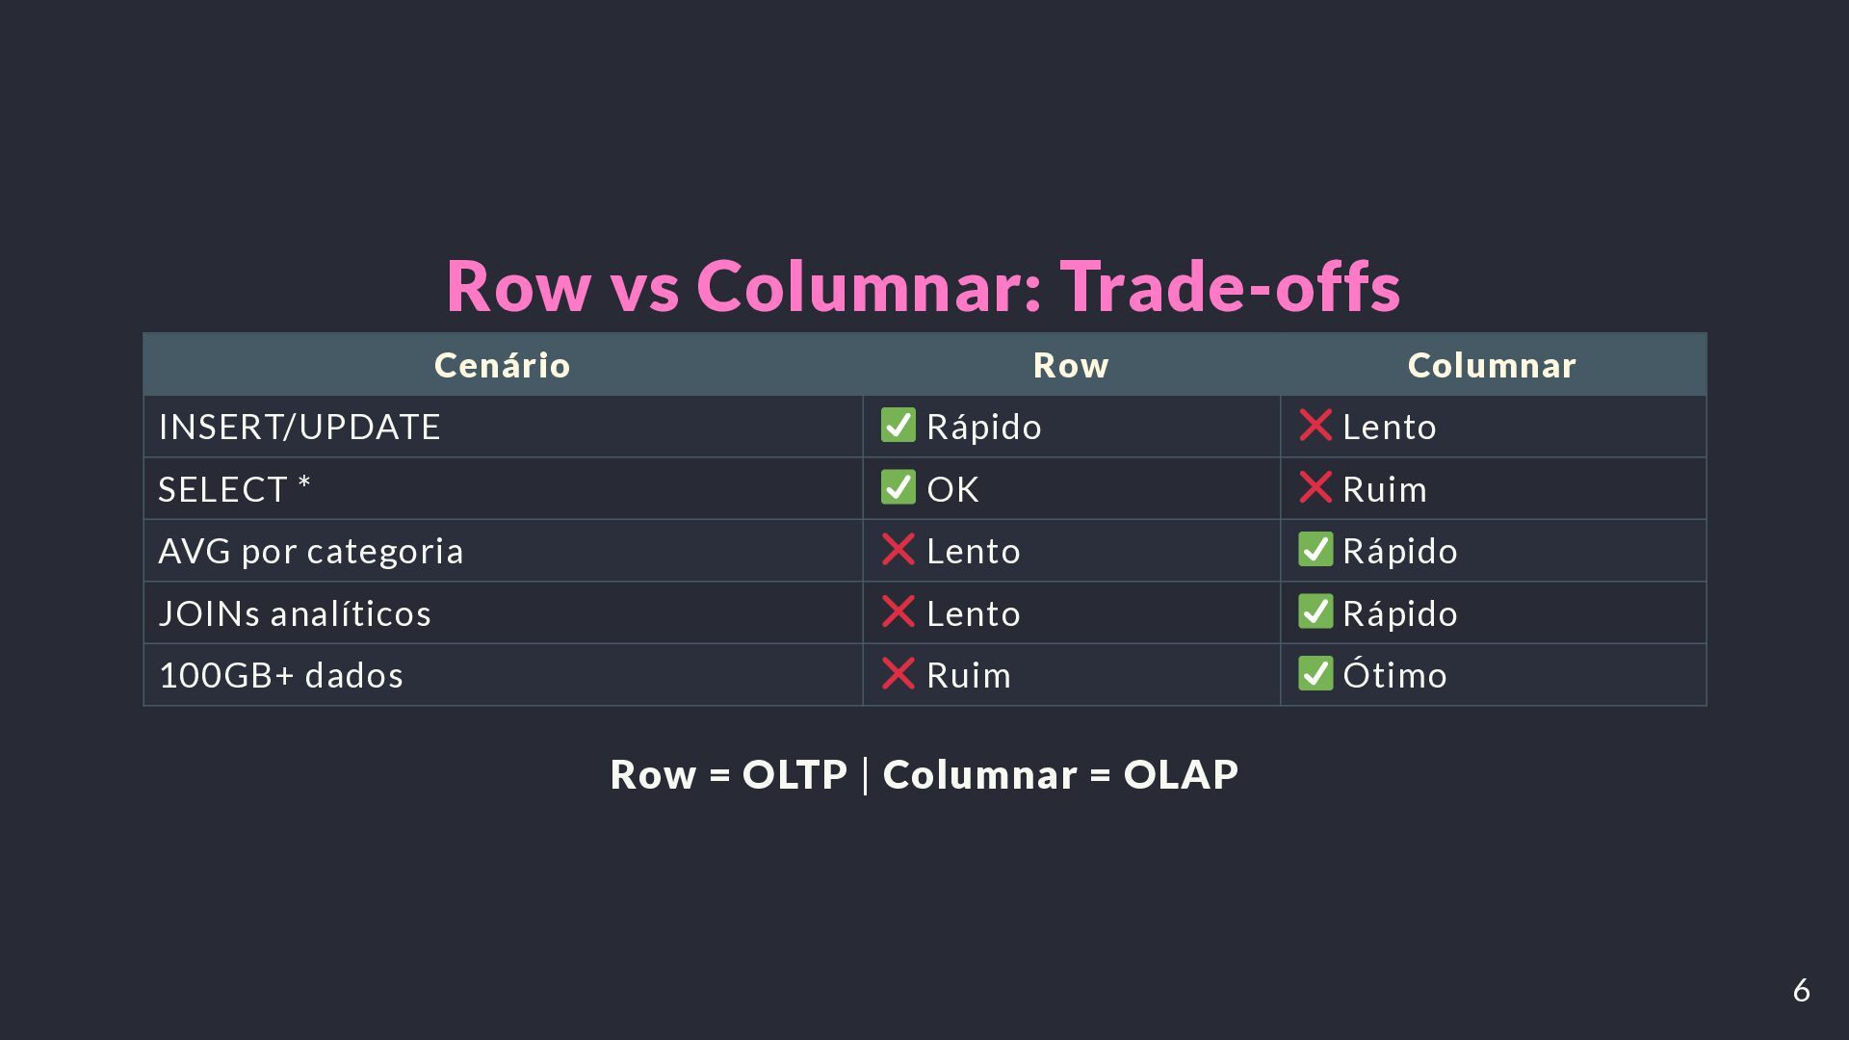
Task: Click the green check beside SELECT * OK
Action: tap(898, 487)
